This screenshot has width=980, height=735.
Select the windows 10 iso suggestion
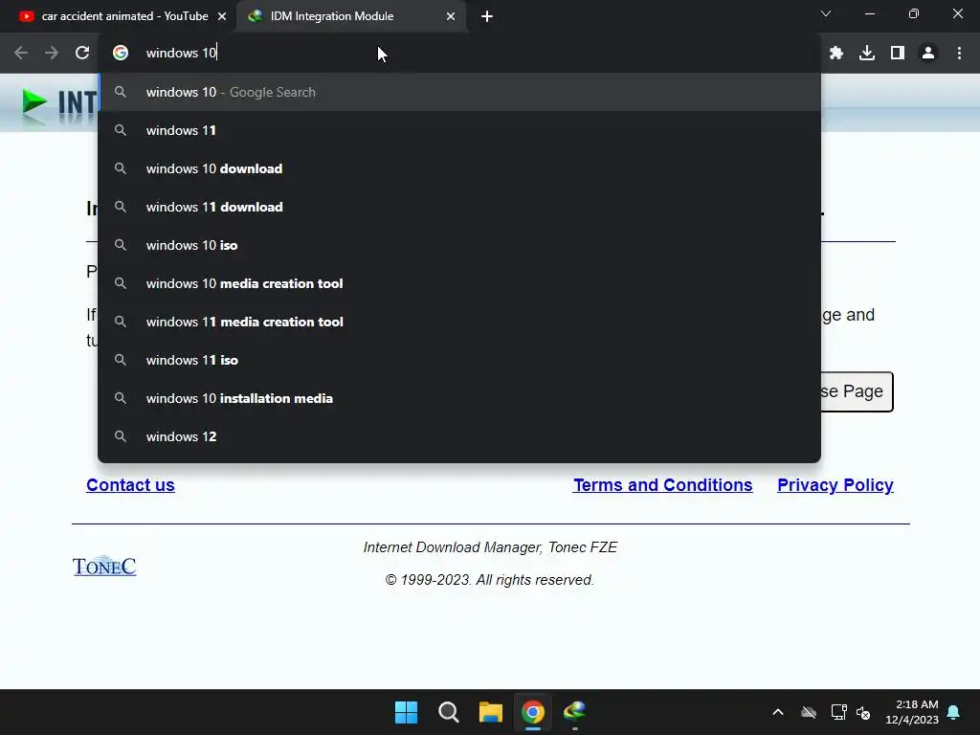click(x=459, y=245)
